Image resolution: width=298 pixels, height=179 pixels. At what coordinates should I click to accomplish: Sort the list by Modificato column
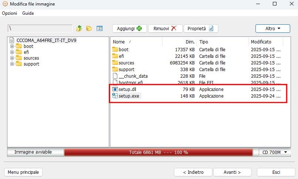266,42
